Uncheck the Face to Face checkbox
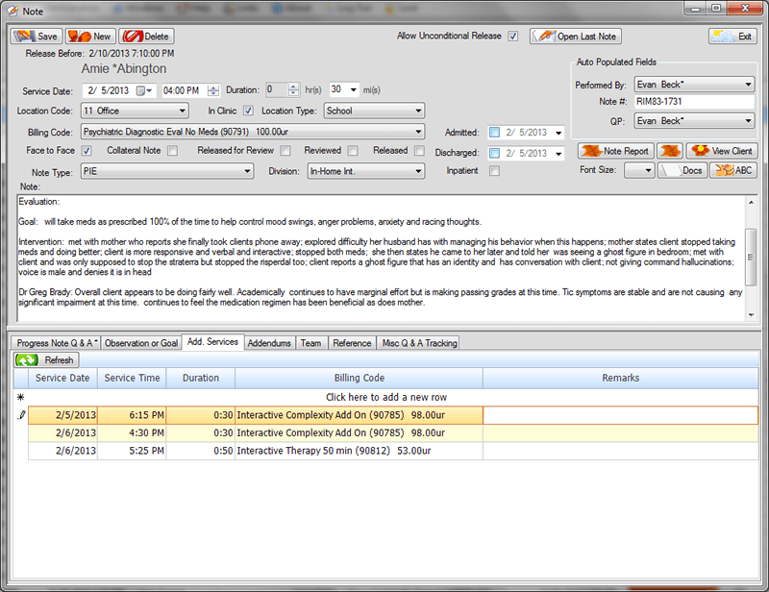This screenshot has width=769, height=592. pos(87,152)
